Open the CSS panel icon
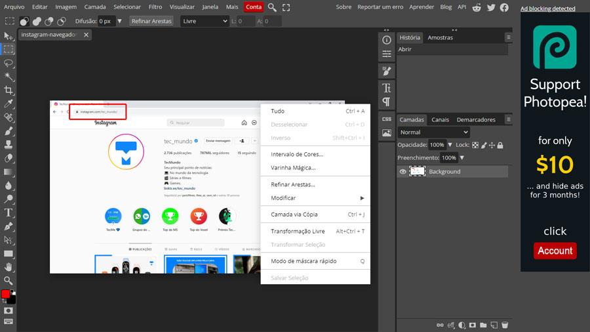590x332 pixels. pos(386,119)
